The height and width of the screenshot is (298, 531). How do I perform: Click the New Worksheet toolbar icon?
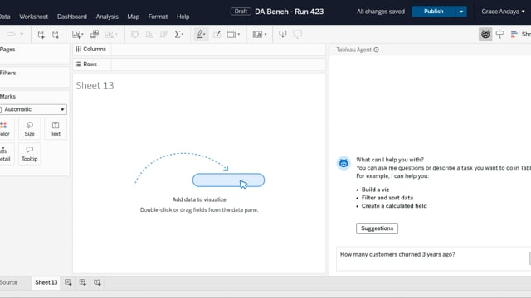[x=77, y=35]
